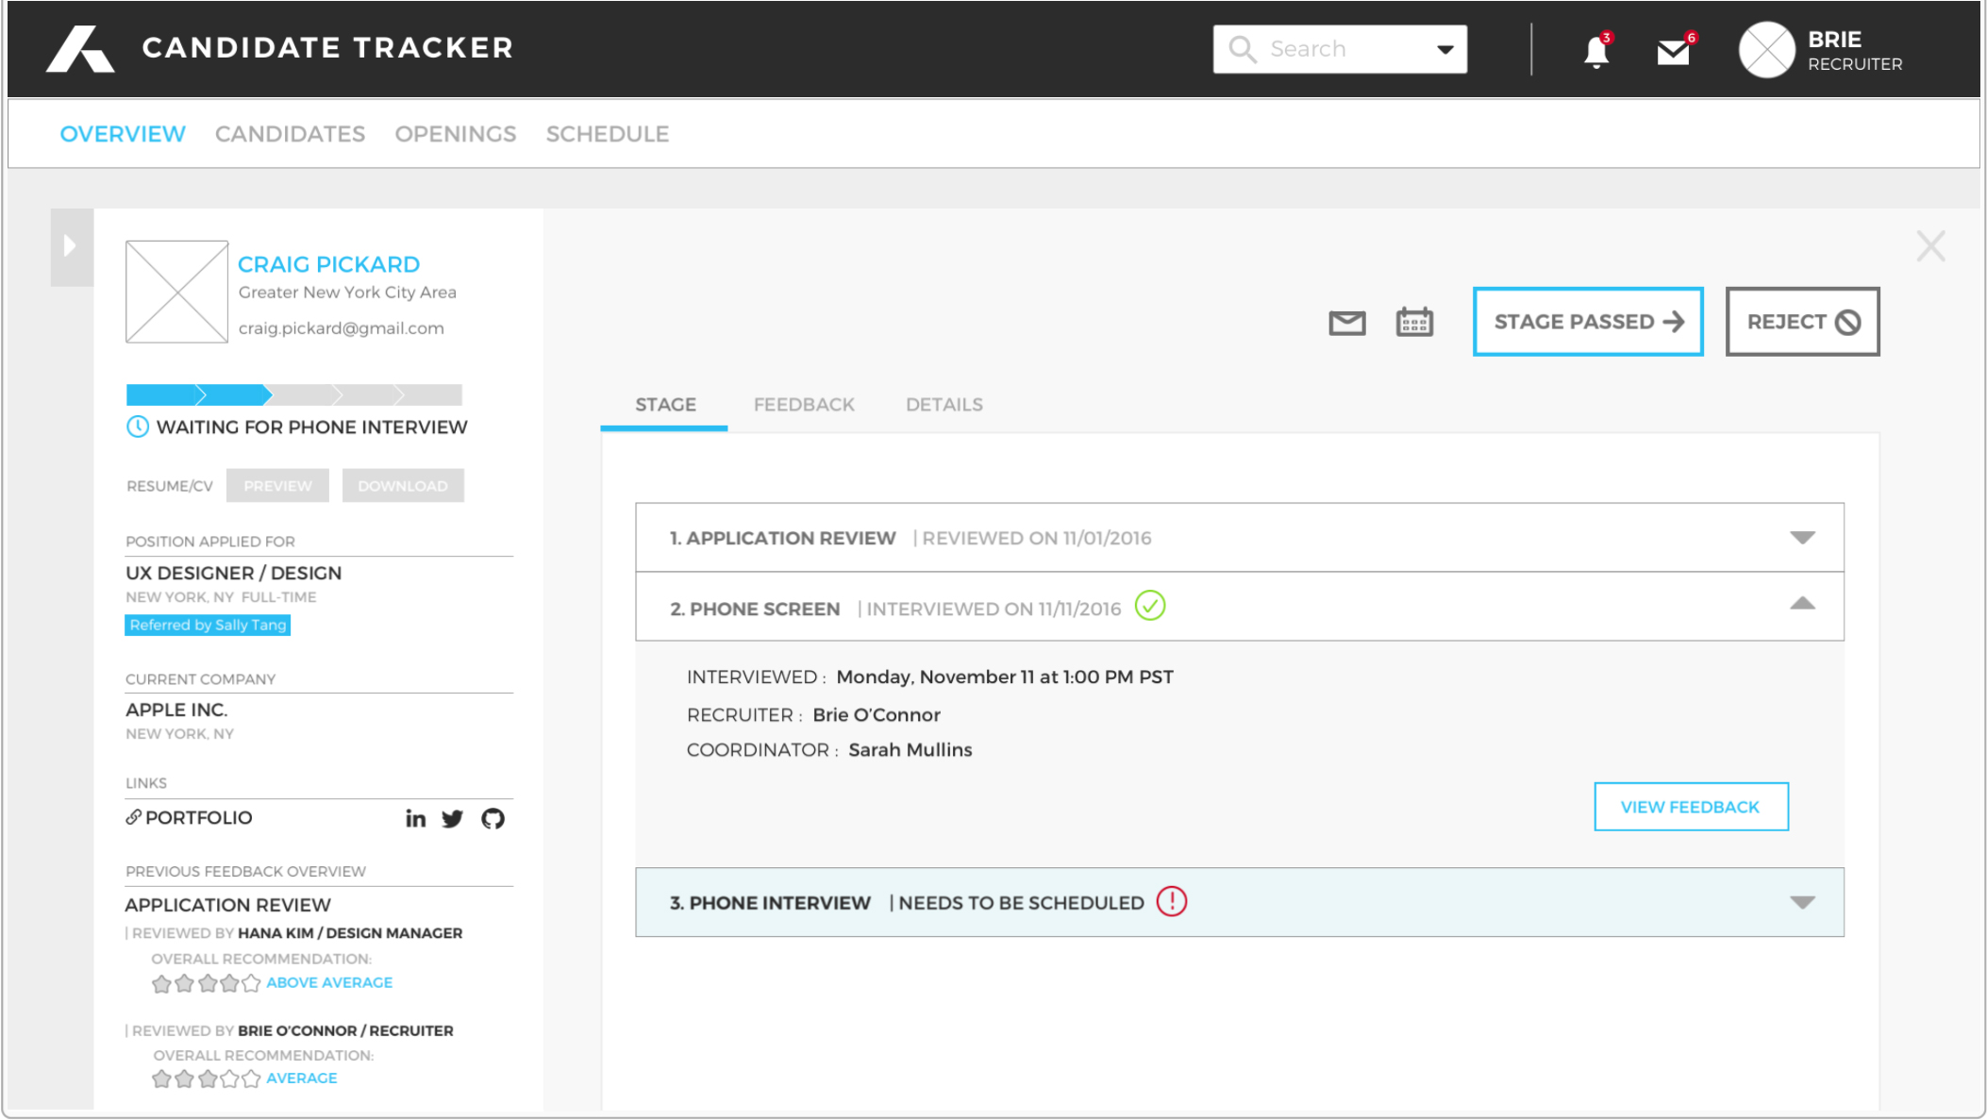The width and height of the screenshot is (1987, 1120).
Task: Expand the Phone Interview stage
Action: (x=1802, y=903)
